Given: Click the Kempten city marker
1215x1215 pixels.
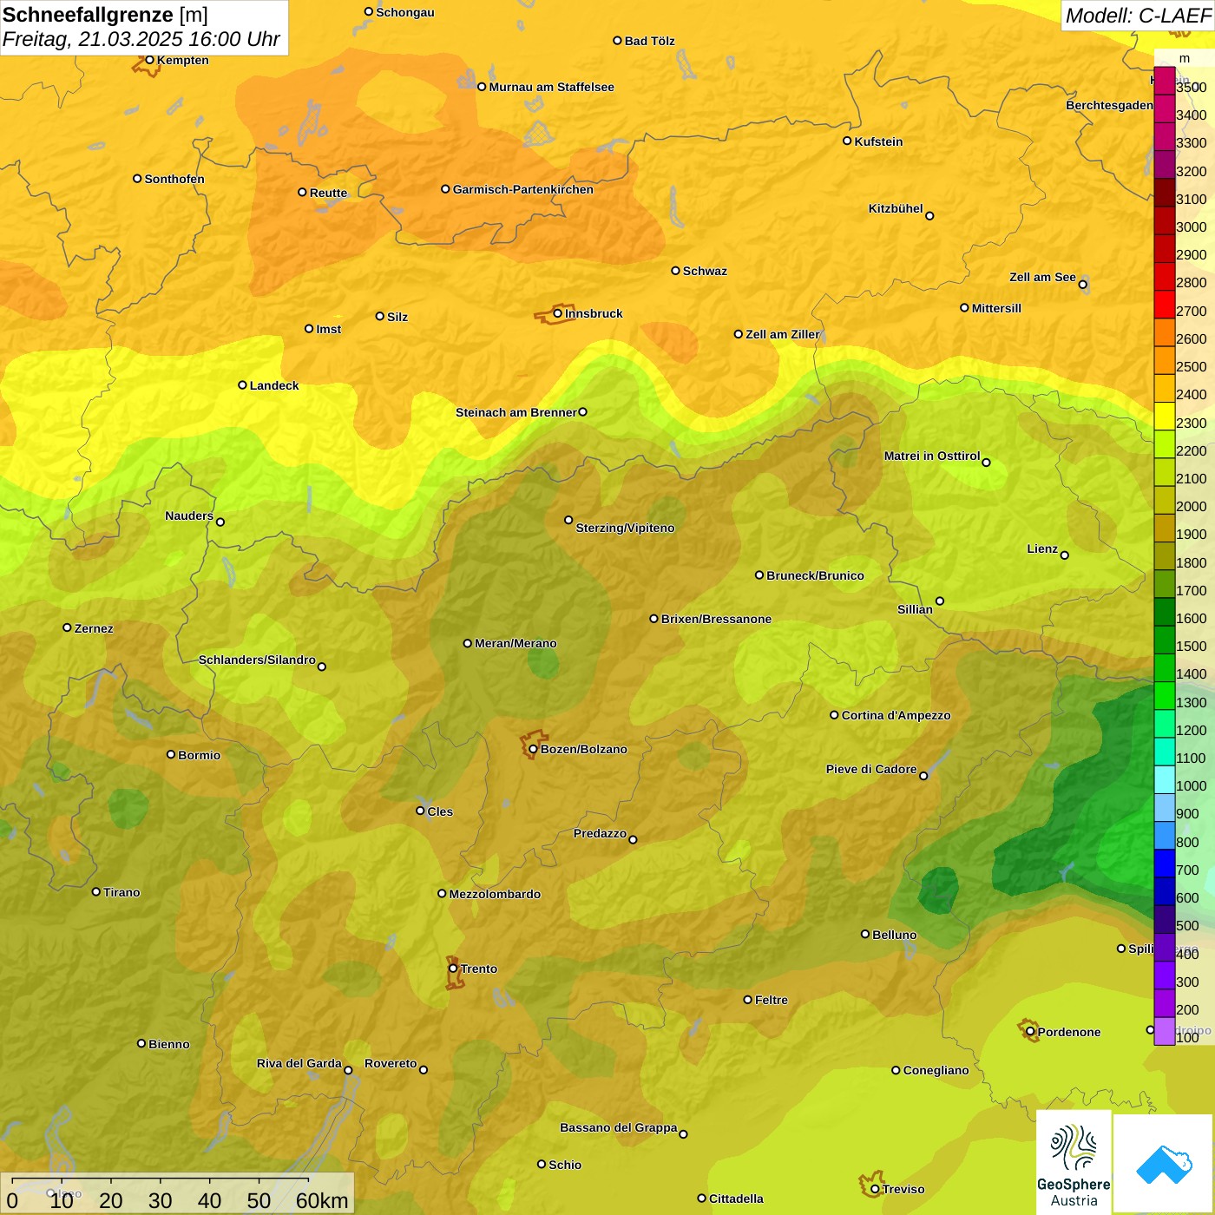Looking at the screenshot, I should (x=149, y=60).
